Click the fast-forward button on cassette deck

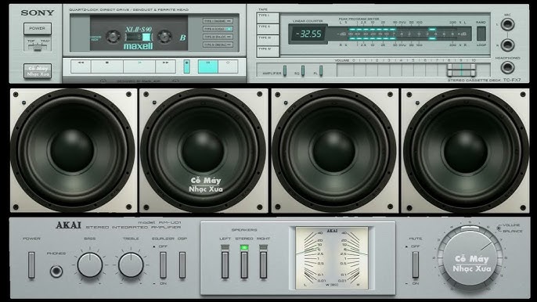point(165,66)
